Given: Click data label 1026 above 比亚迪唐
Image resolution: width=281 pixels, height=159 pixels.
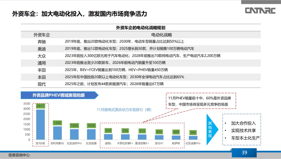Looking at the screenshot, I should pyautogui.click(x=91, y=125).
